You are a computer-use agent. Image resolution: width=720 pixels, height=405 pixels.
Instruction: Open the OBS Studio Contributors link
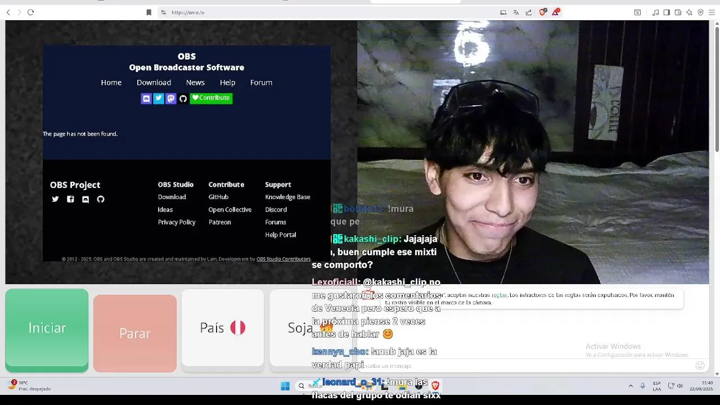click(x=283, y=259)
